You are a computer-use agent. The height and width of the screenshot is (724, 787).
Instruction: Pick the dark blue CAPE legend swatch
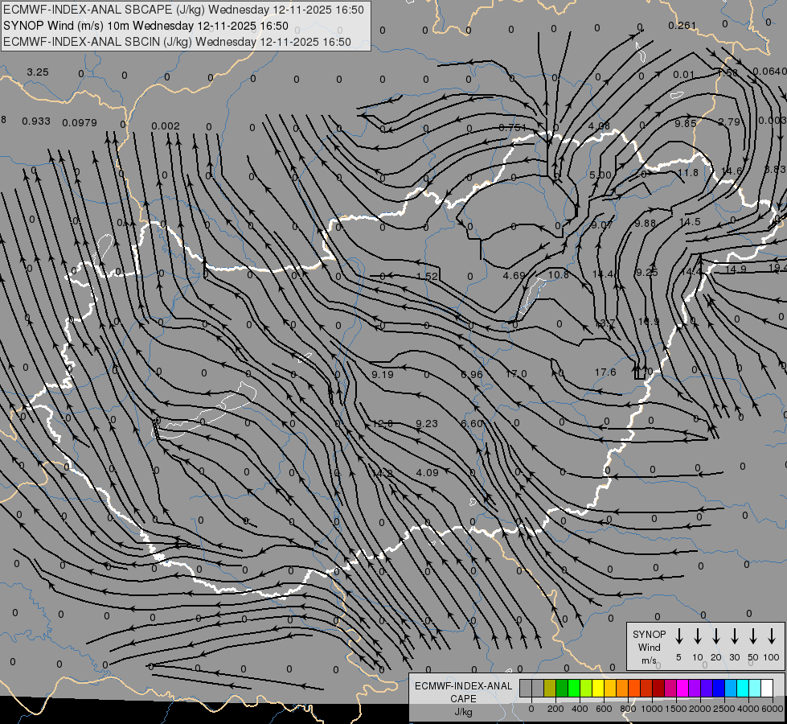[x=718, y=688]
